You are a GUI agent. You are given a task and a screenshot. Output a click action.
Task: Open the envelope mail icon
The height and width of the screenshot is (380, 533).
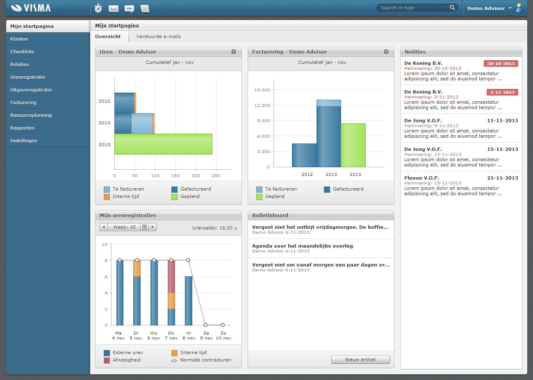point(114,8)
